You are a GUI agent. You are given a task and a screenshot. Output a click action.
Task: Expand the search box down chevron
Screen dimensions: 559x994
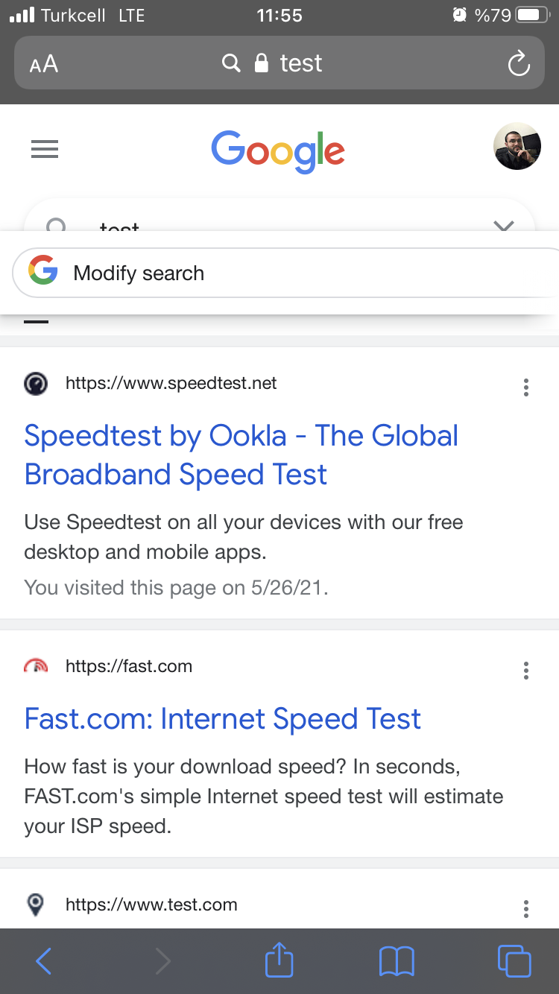(505, 224)
